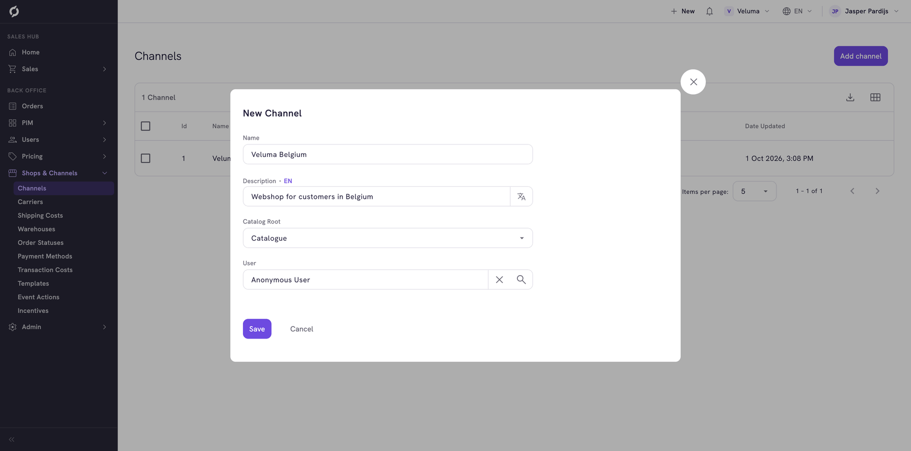Click the Description text field
911x451 pixels.
pos(376,197)
